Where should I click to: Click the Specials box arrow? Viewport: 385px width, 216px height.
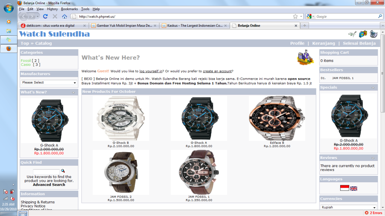coord(373,88)
